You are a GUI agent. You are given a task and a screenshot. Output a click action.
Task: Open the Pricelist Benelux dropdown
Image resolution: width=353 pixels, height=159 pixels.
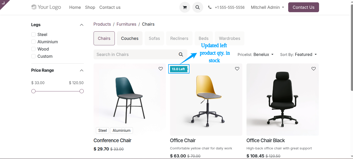tap(256, 54)
